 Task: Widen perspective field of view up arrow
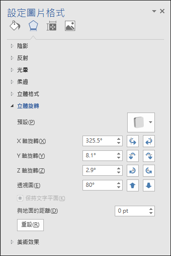pos(133,185)
